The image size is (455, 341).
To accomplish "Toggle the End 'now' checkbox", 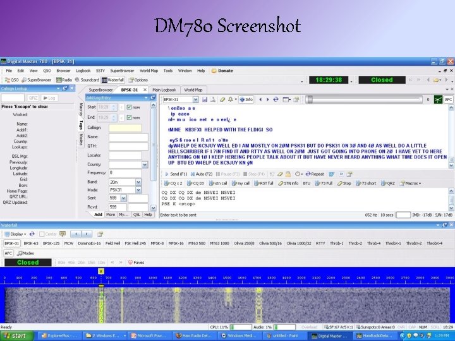I will (x=129, y=117).
